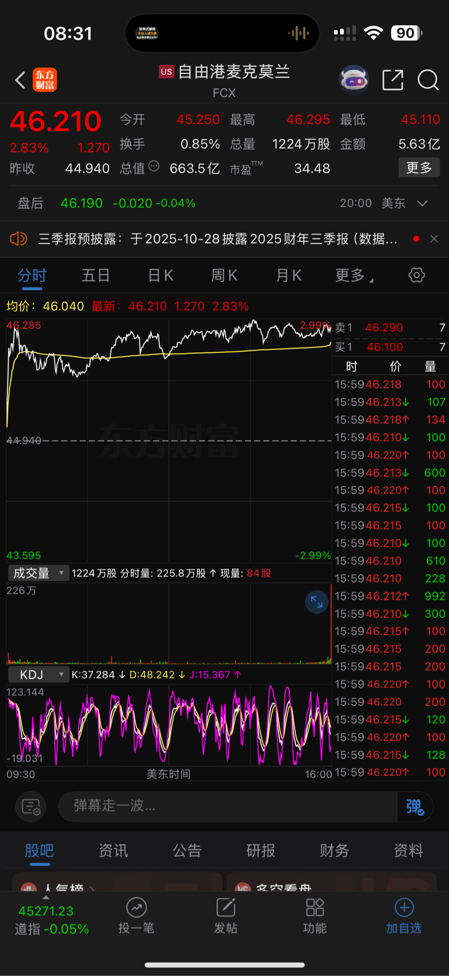This screenshot has width=449, height=976.
Task: Open the 成交量 indicator dropdown
Action: (x=39, y=573)
